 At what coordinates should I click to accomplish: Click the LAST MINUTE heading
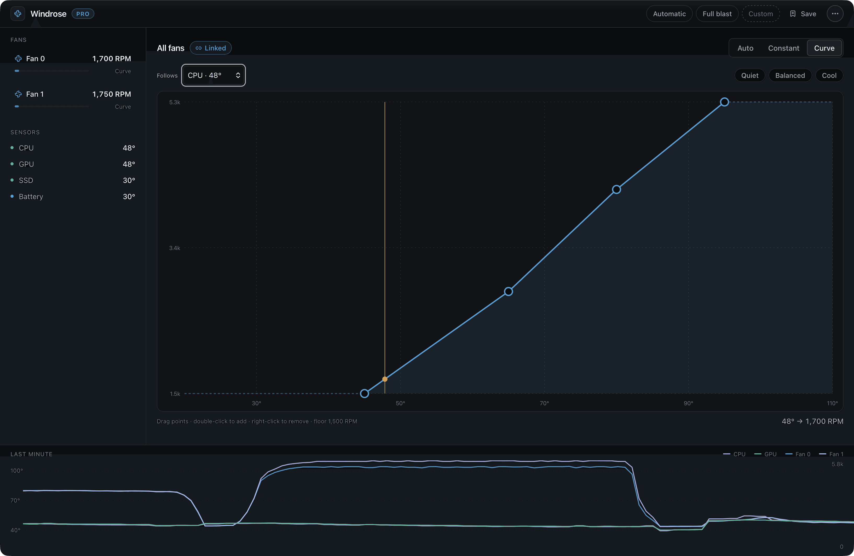[x=31, y=454]
